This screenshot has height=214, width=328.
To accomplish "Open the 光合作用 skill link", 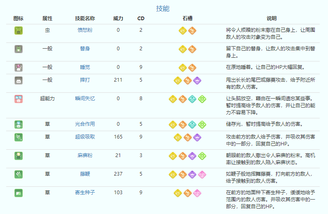I will tap(85, 124).
